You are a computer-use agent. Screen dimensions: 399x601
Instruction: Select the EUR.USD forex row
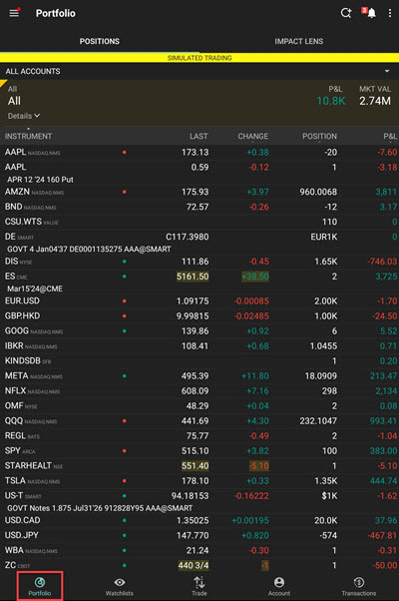[x=199, y=300]
